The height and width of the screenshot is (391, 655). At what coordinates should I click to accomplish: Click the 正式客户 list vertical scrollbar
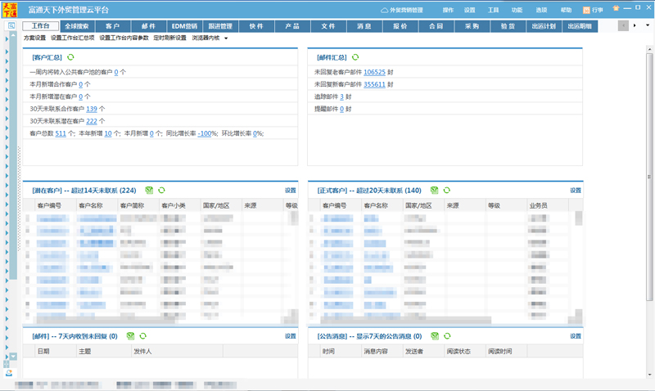579,262
